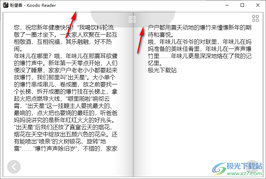Click the text "极光下载站"
Screen dimensions: 266x179
(162, 70)
